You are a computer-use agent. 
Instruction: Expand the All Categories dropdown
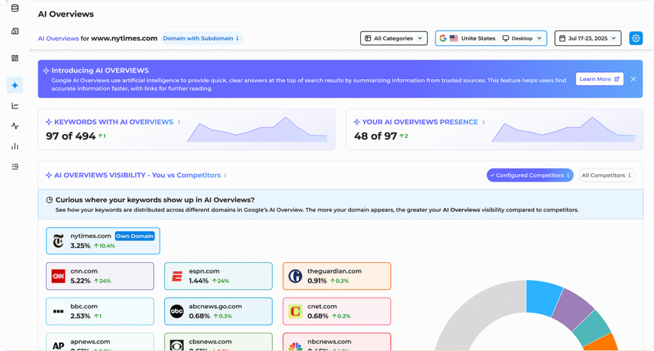394,38
